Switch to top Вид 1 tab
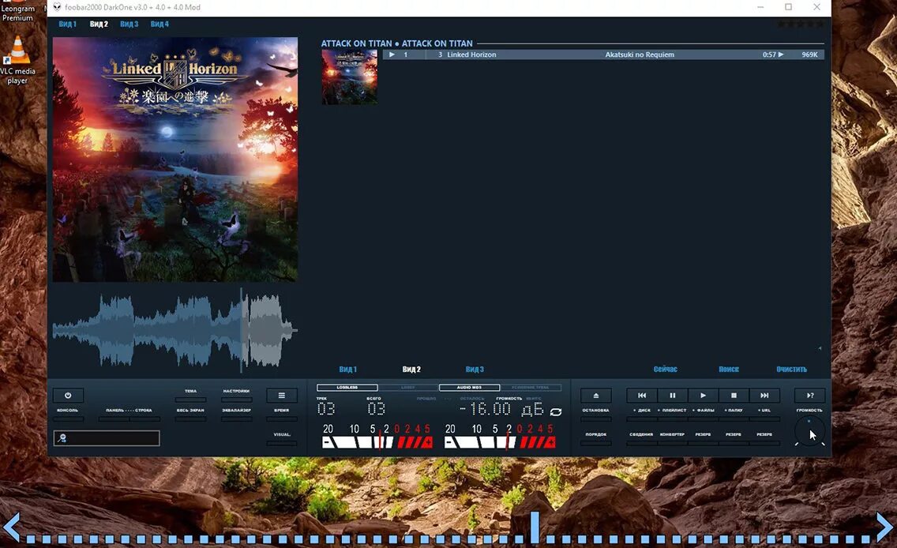Screen dimensions: 897x548 (67, 24)
